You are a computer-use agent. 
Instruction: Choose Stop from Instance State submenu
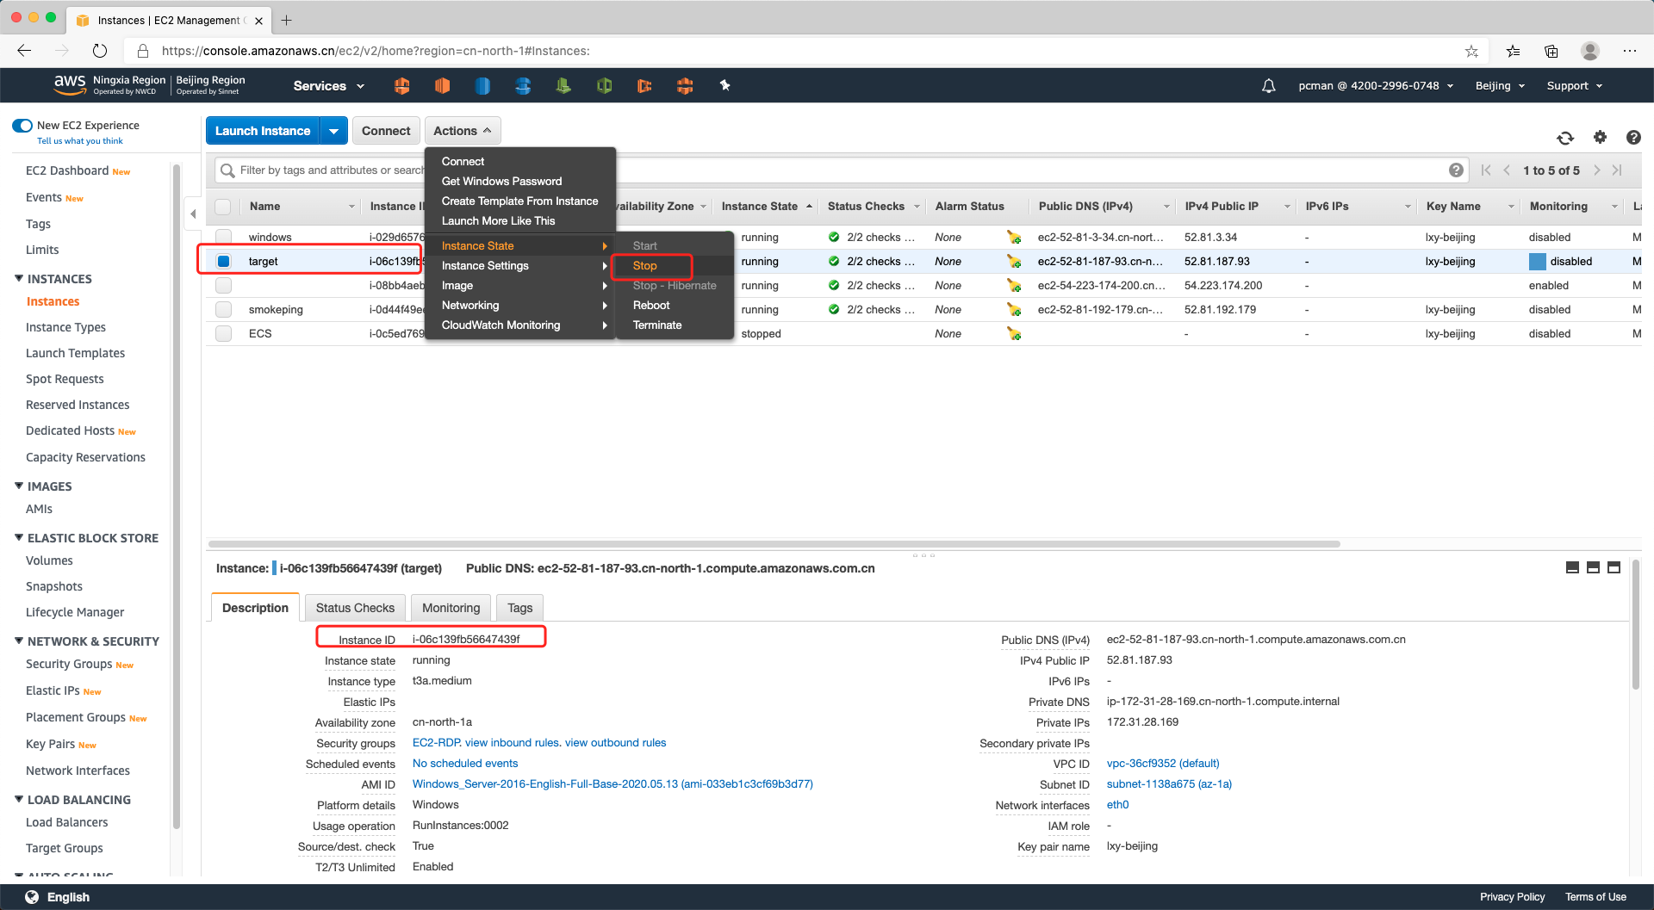[645, 266]
